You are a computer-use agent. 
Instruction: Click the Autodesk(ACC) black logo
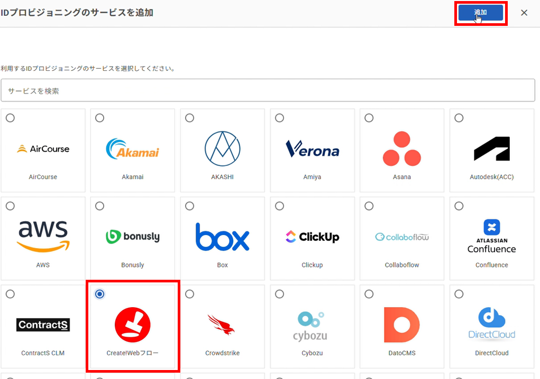[492, 149]
